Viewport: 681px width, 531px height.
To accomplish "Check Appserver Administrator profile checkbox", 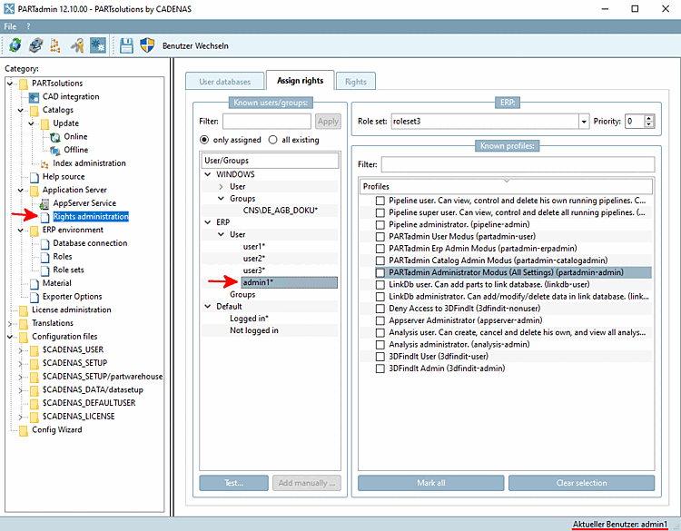I will click(380, 320).
